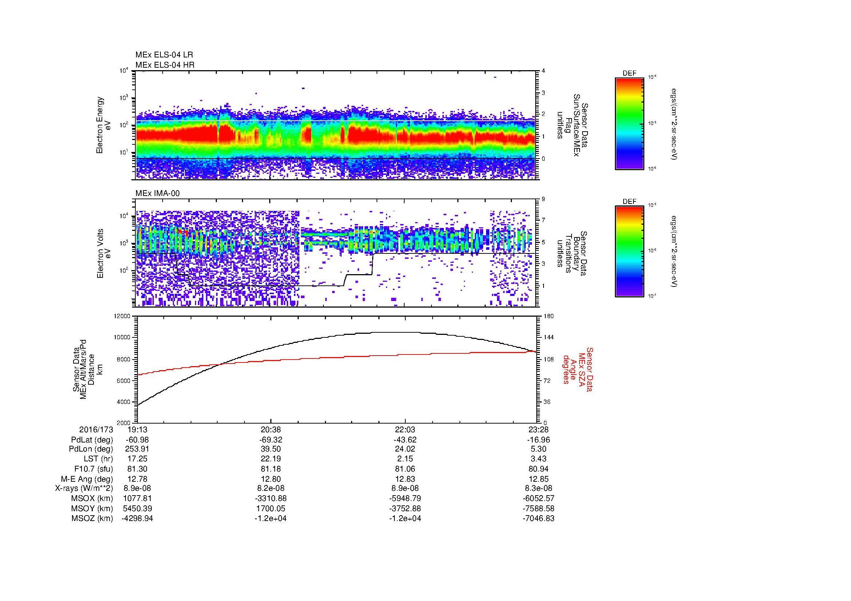
Task: Click the 'M-E Ang (deg)' row label
Action: (x=87, y=479)
